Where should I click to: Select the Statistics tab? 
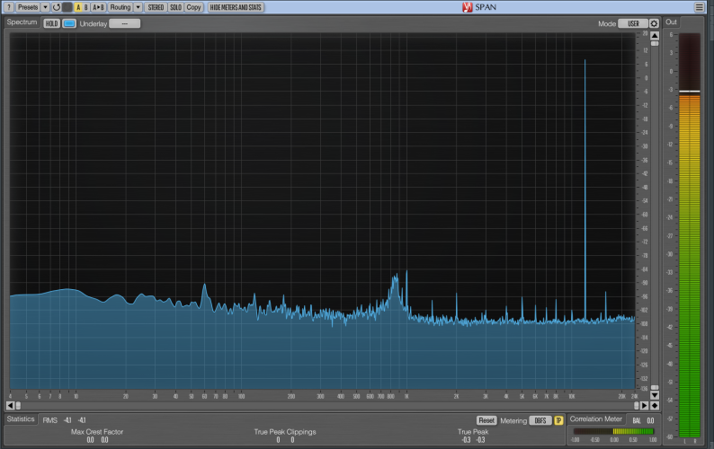click(x=21, y=419)
